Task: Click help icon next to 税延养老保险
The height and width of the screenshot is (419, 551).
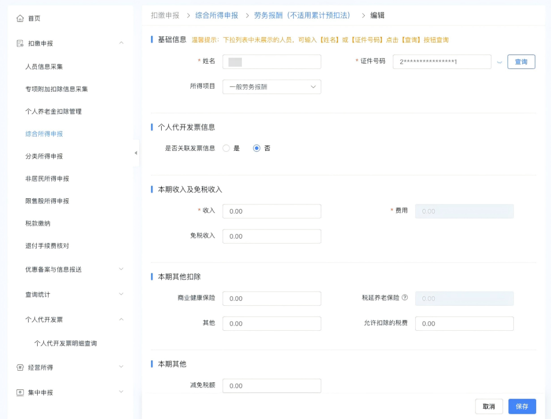Action: point(405,298)
